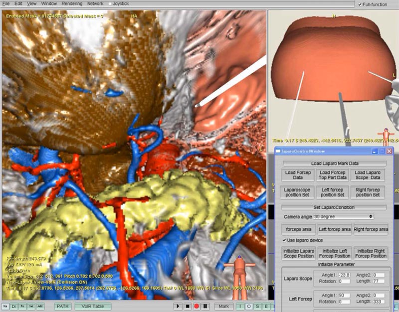Start recording with the red record button
The width and height of the screenshot is (399, 312).
[197, 307]
